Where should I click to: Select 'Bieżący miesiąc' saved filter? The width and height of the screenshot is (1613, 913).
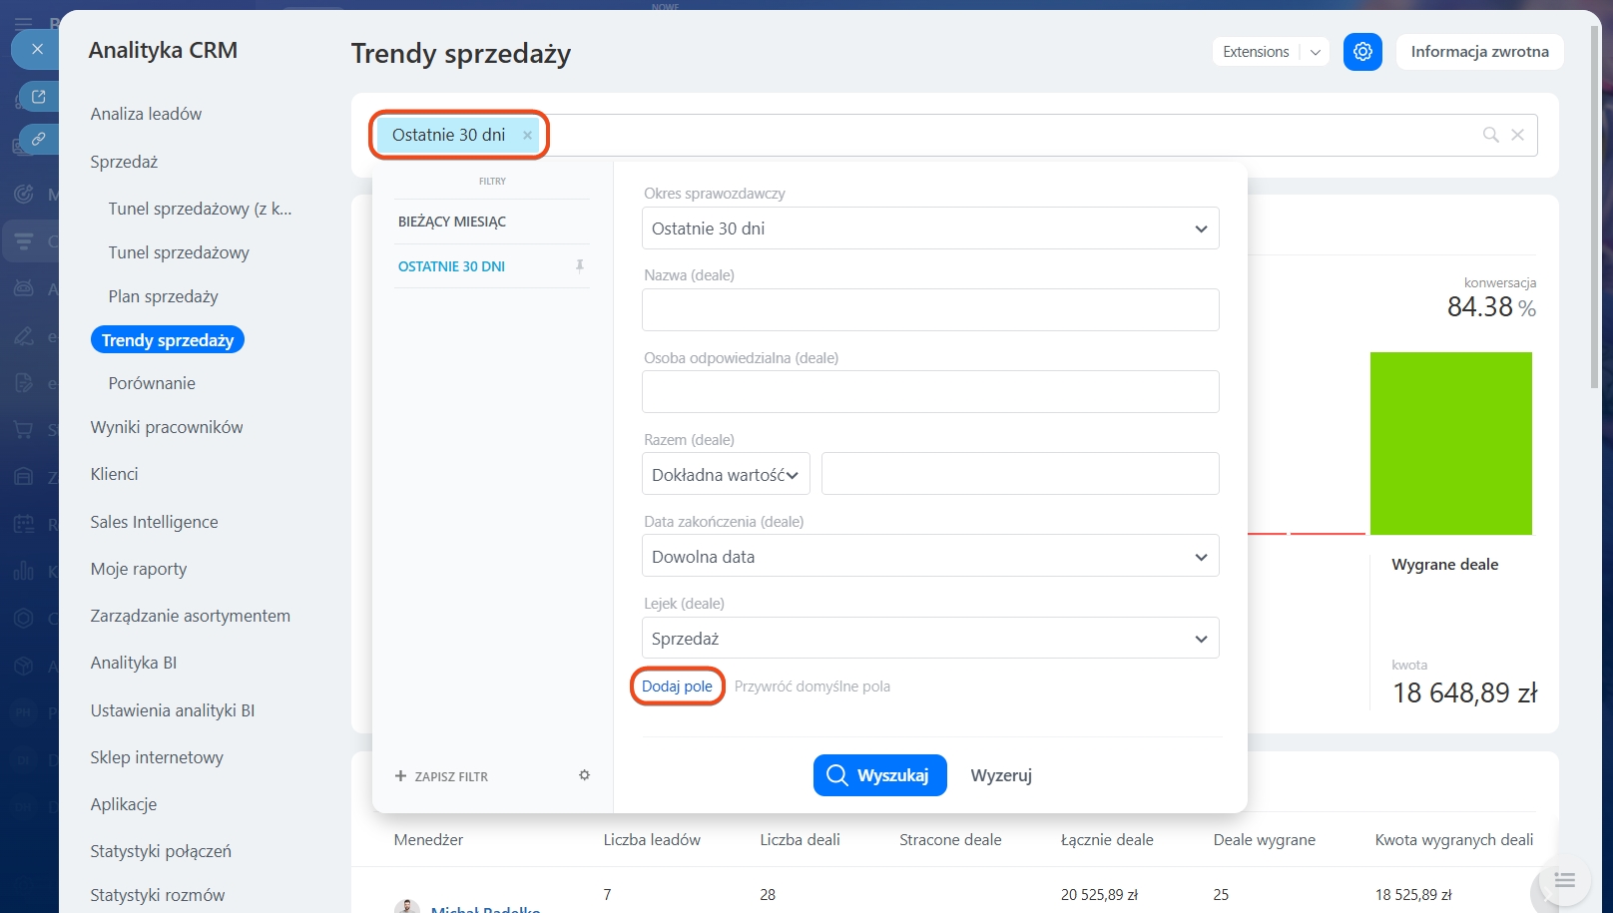452,222
